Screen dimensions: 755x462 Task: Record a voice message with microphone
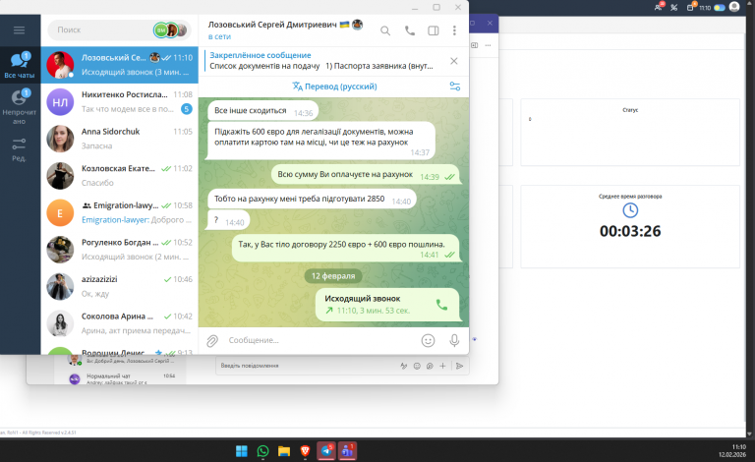tap(454, 341)
